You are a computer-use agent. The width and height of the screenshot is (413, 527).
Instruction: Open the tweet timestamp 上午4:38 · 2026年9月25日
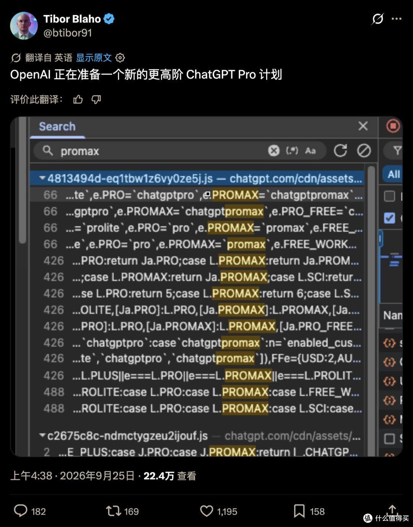(72, 476)
